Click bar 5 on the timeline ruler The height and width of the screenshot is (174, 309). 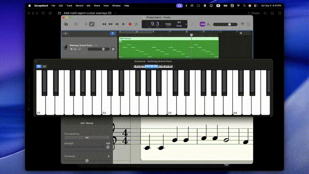tap(153, 32)
